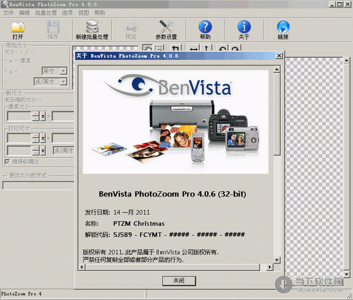Screen dimensions: 353x300
Task: Click the 关于 (About) info icon
Action: click(244, 27)
